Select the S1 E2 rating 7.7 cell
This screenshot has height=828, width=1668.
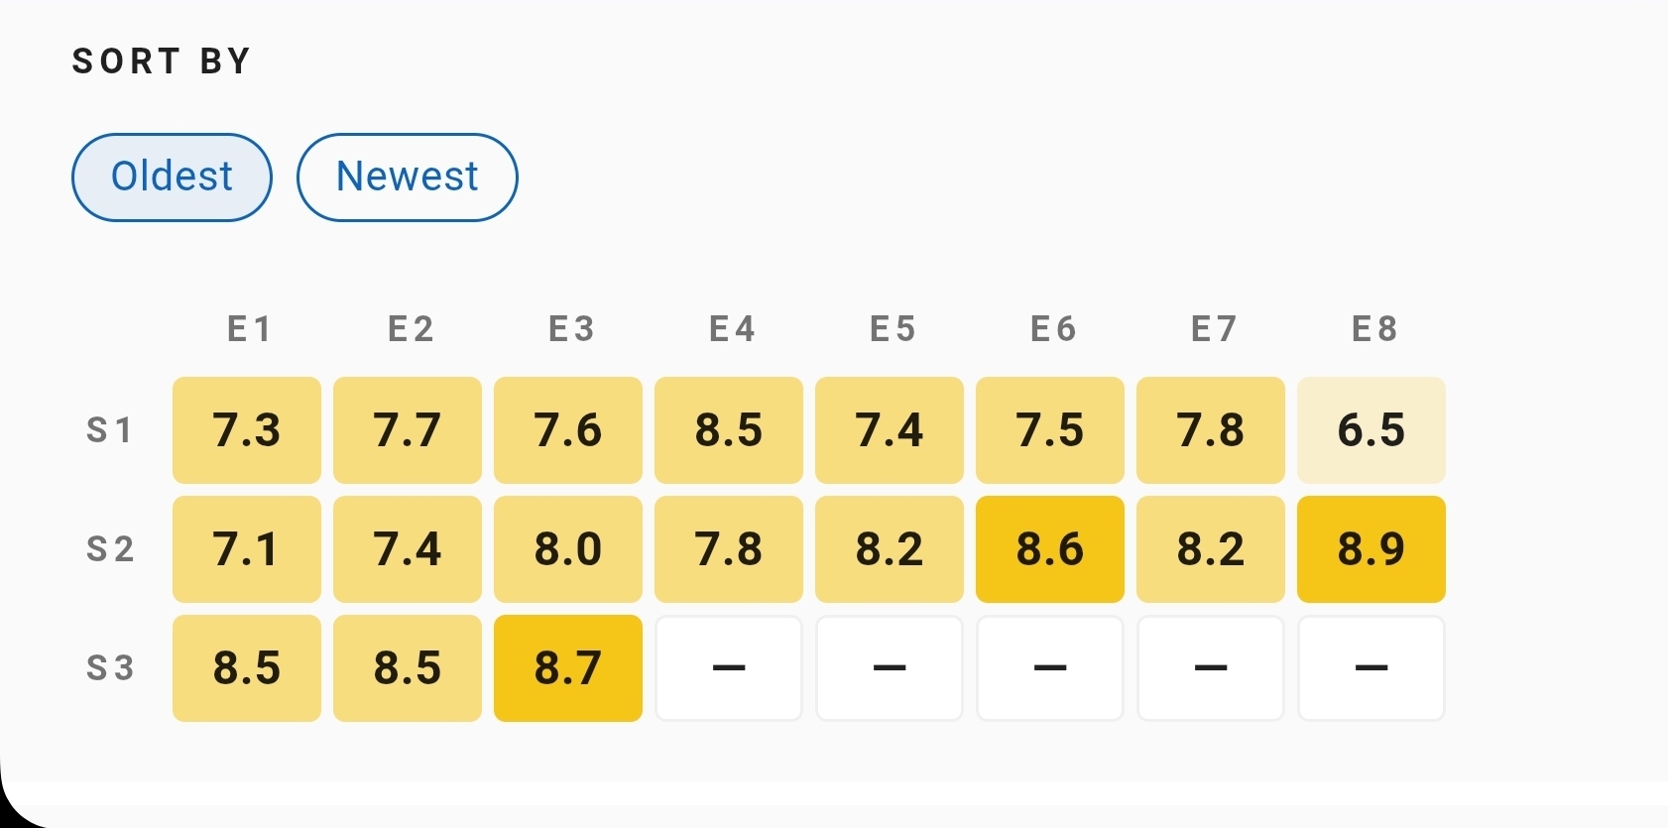[408, 430]
